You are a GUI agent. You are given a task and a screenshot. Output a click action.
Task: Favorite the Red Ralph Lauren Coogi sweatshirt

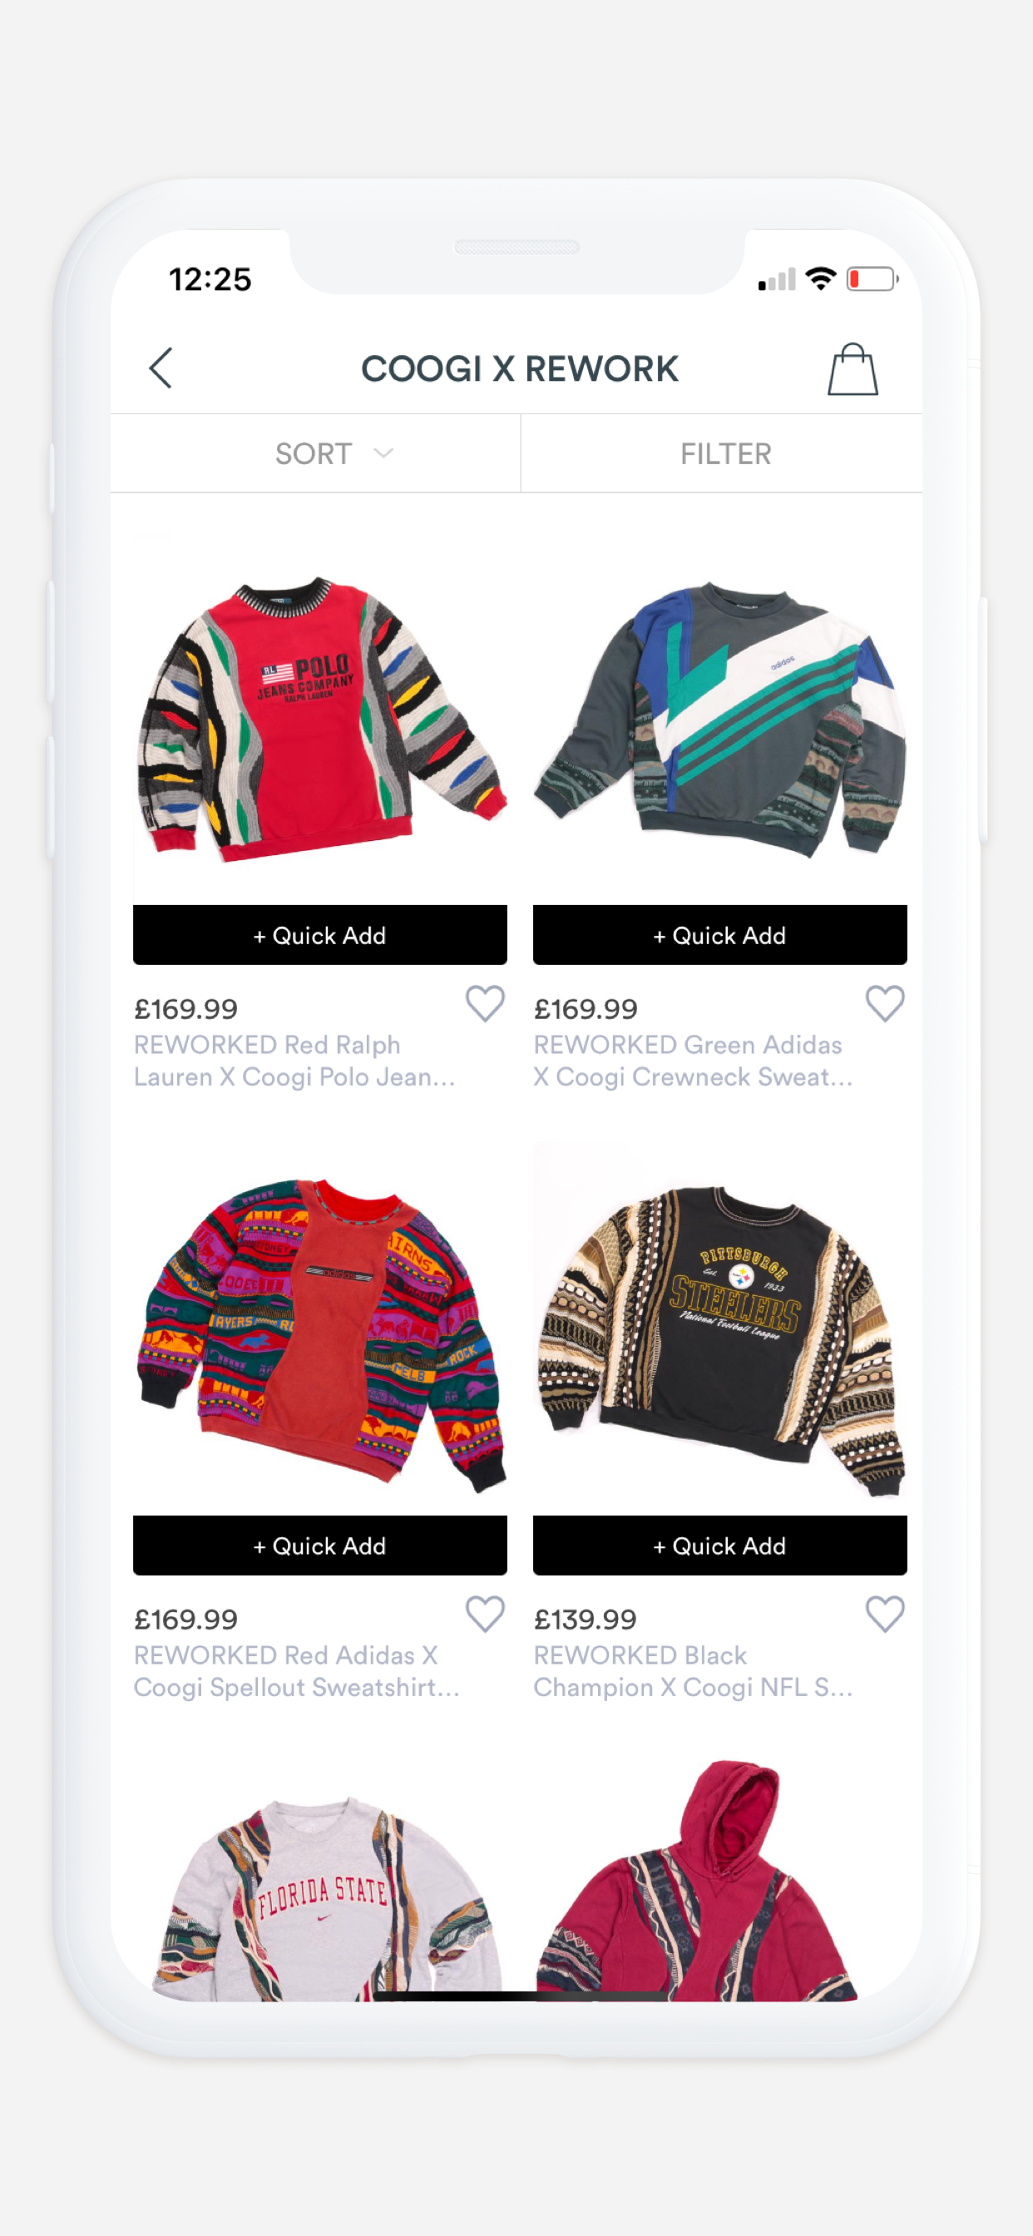[485, 1004]
